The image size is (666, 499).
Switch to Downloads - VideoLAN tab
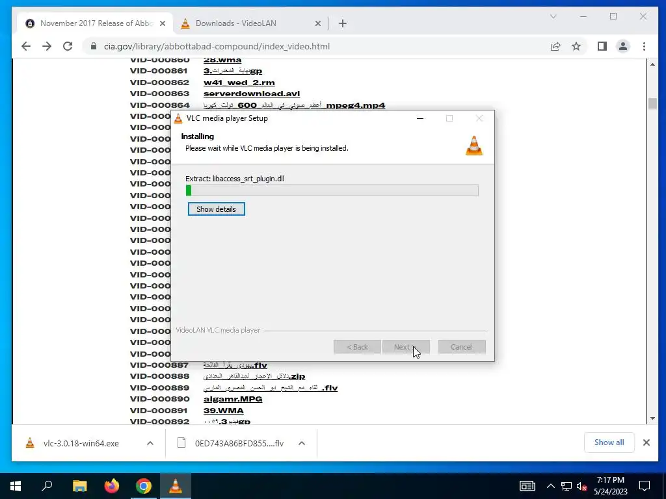[x=250, y=23]
